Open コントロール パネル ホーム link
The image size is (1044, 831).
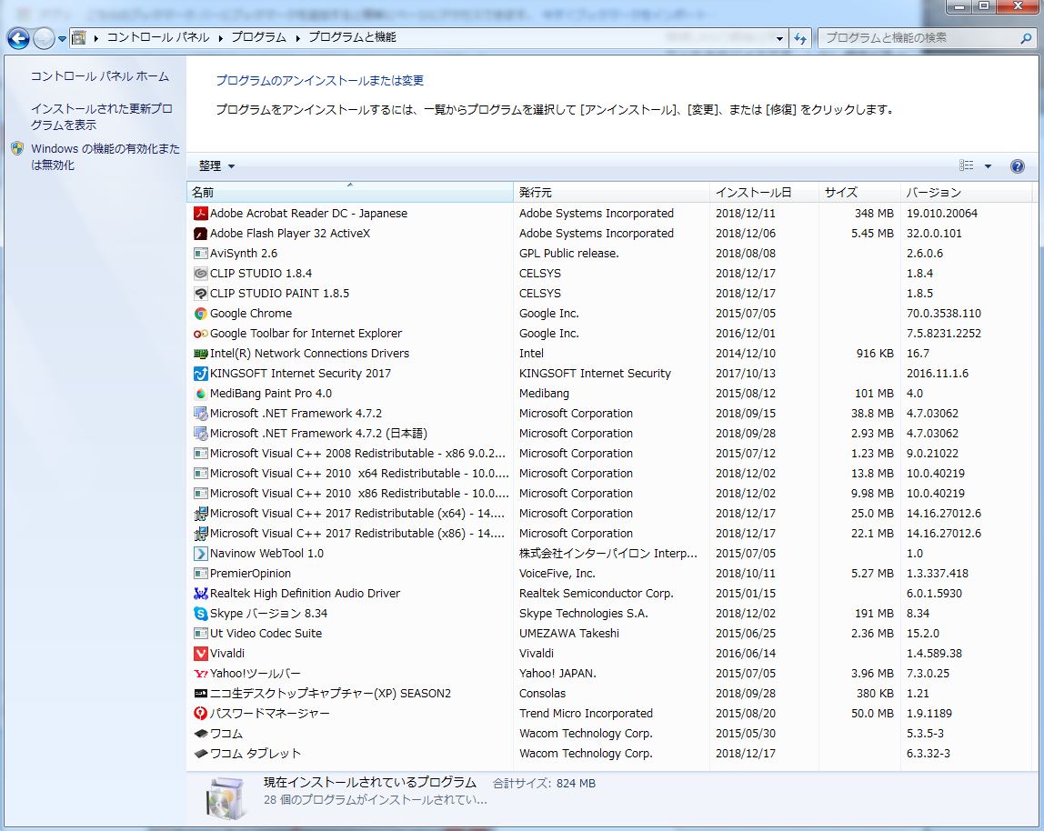(x=100, y=76)
